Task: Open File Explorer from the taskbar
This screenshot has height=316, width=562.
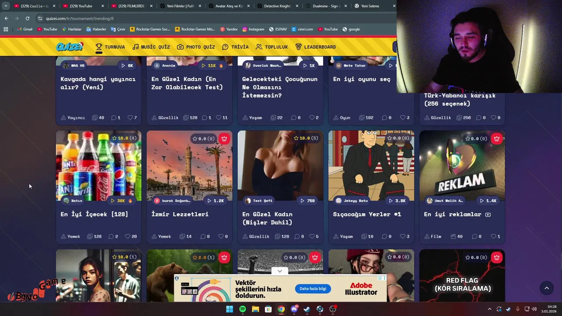Action: click(x=255, y=309)
